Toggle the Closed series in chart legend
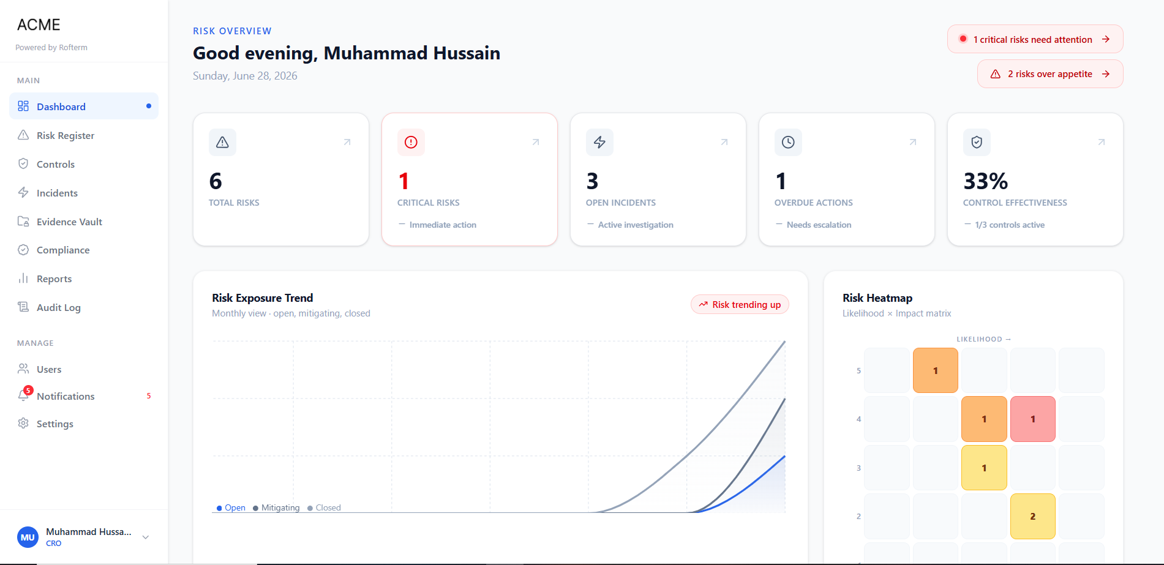 click(324, 507)
